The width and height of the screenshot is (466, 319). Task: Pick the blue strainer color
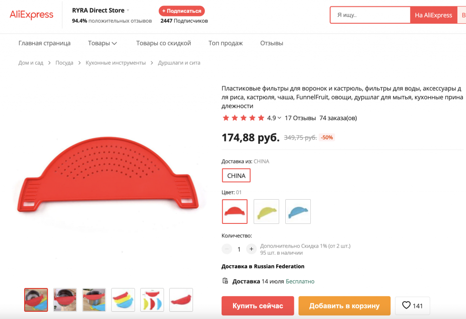click(x=298, y=212)
